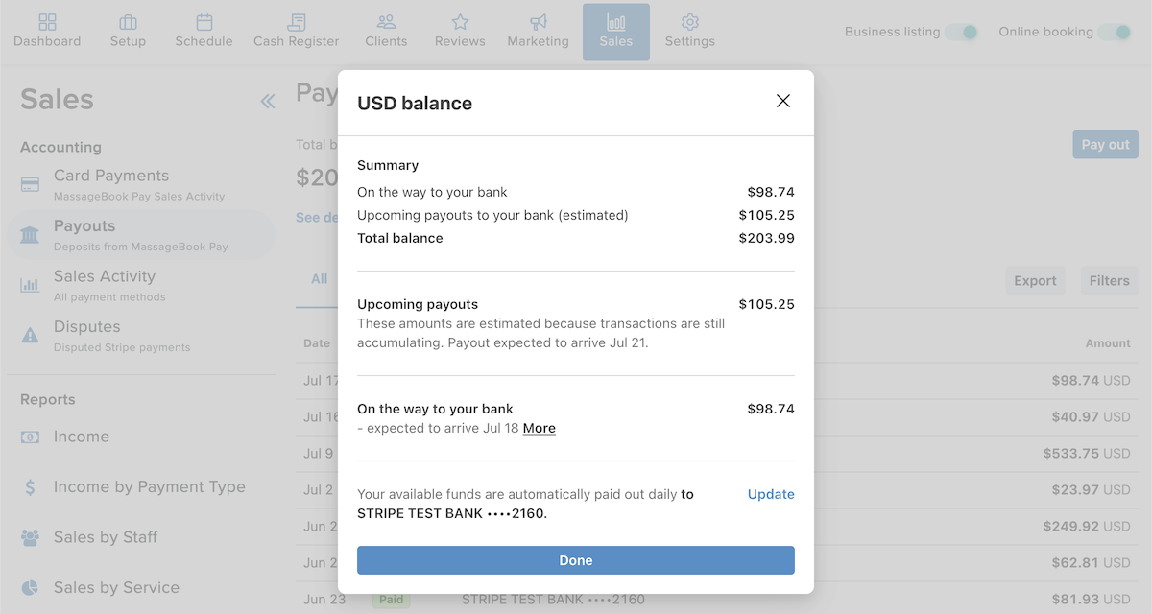1152x614 pixels.
Task: Select the Disputes sidebar item
Action: (x=140, y=336)
